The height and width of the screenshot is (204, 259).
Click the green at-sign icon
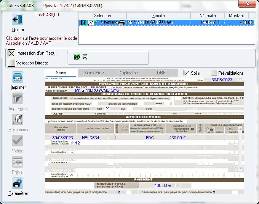coord(77,57)
